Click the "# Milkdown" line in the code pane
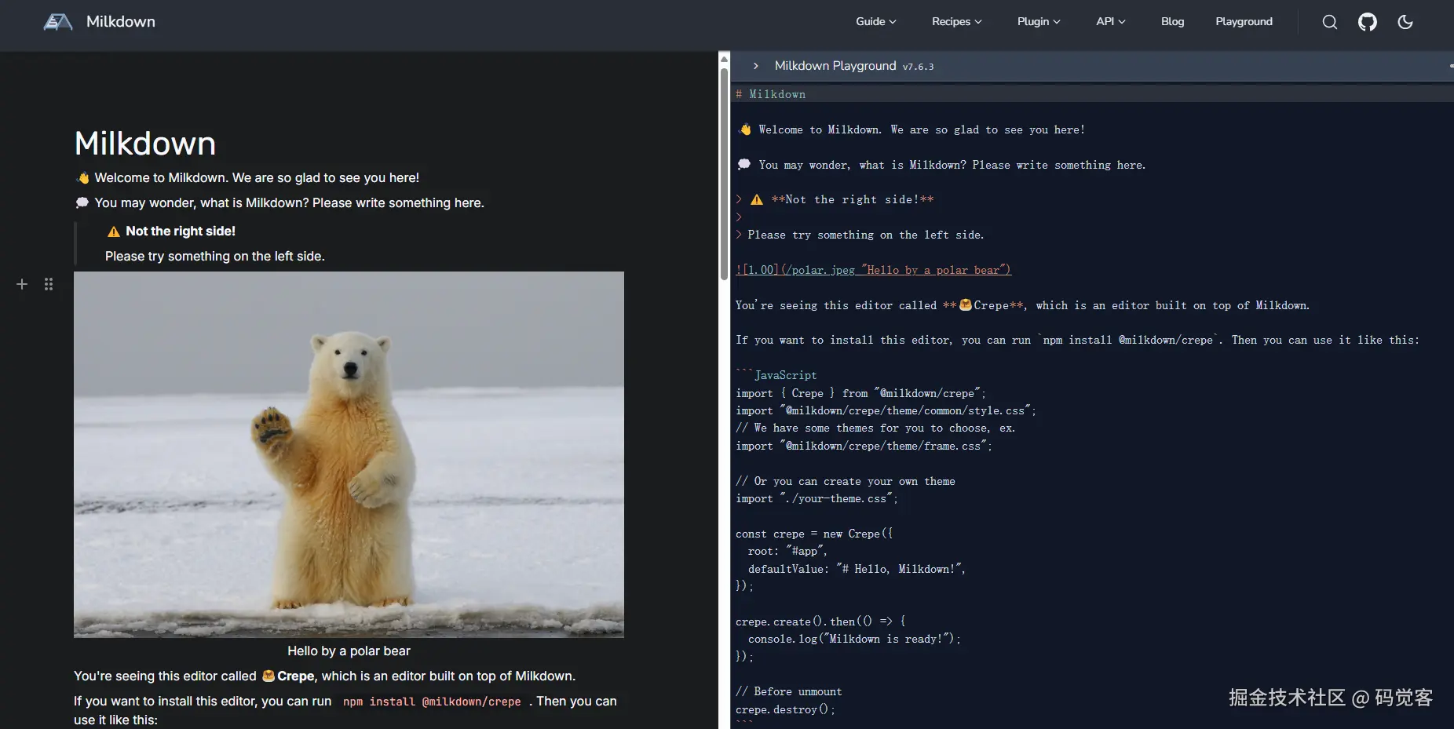Screen dimensions: 1454x729 pyautogui.click(x=770, y=94)
